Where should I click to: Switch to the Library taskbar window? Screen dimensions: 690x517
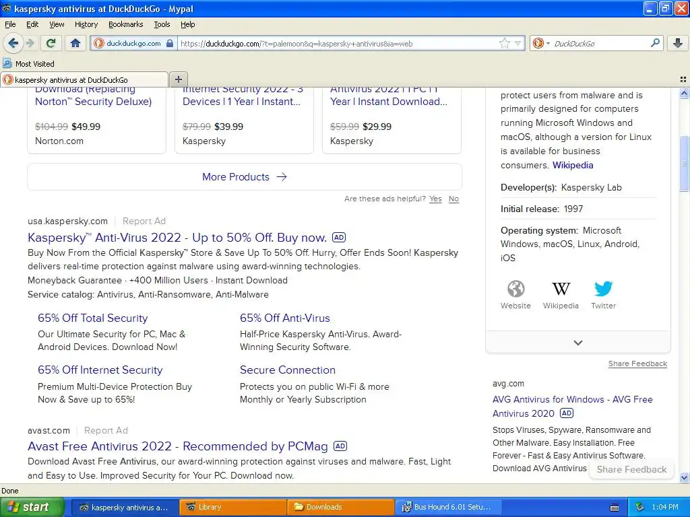233,507
